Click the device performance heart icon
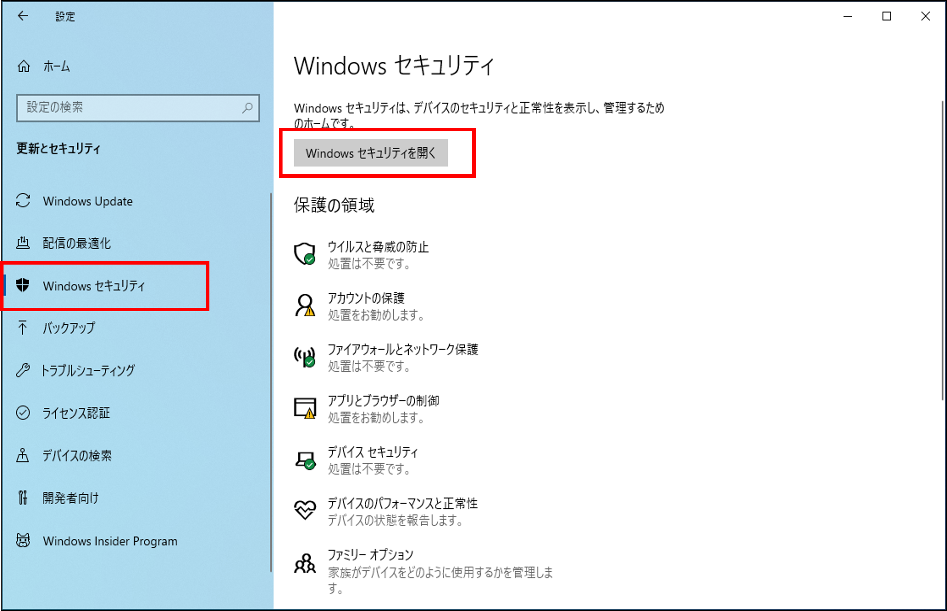 click(x=305, y=510)
